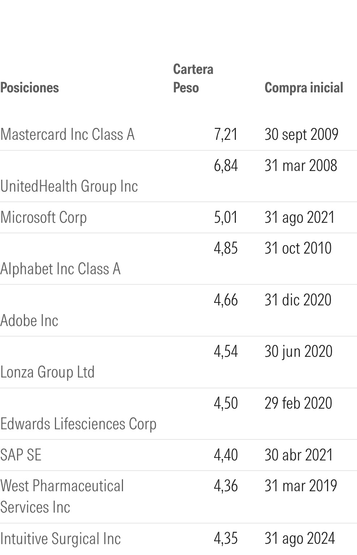Screen dimensions: 357x555
Task: Open Intuitive Surgical Inc holding
Action: pyautogui.click(x=60, y=539)
